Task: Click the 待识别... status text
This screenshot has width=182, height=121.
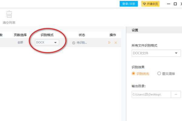Action: [82, 43]
